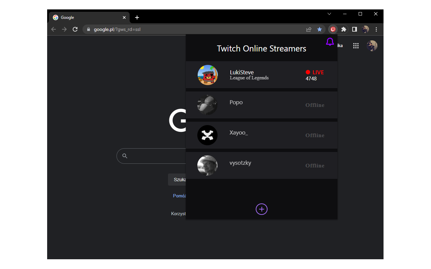The height and width of the screenshot is (269, 431).
Task: Select the Popo streamer name
Action: pos(236,103)
